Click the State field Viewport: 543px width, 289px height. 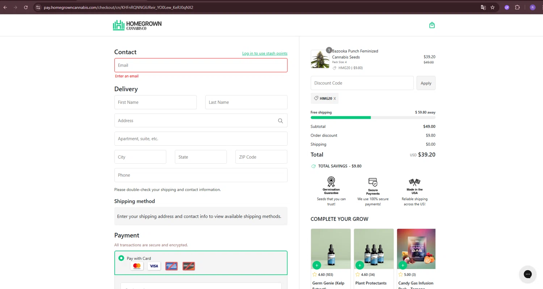[x=201, y=157]
